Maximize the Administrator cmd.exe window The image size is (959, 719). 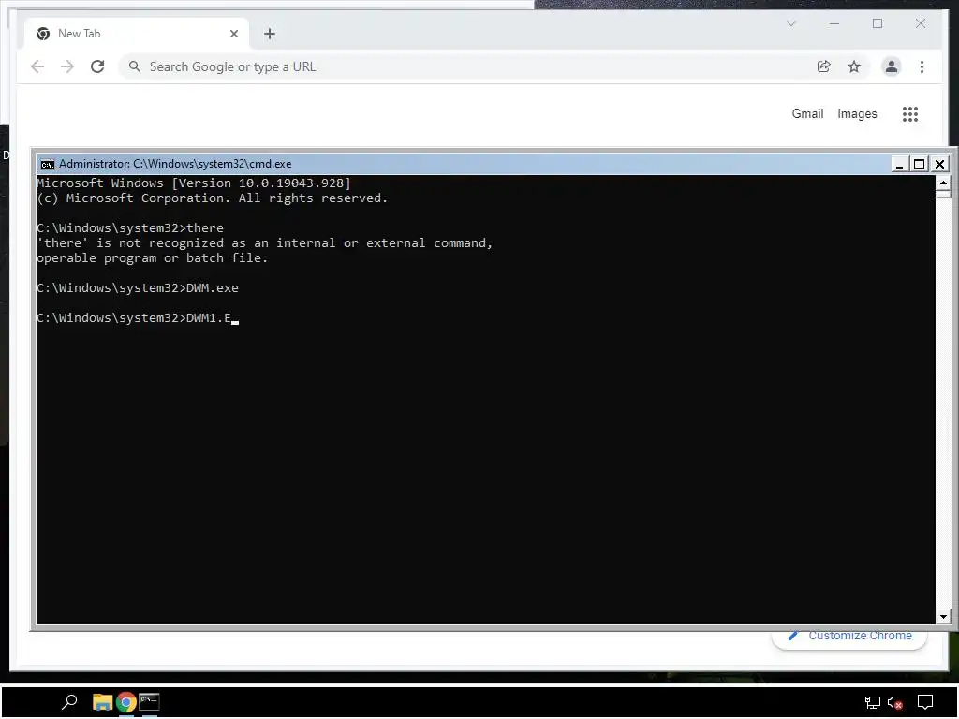(x=920, y=164)
